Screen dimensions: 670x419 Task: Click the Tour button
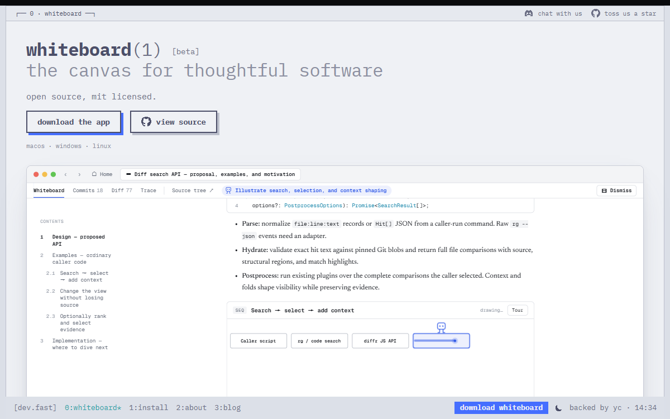(518, 310)
